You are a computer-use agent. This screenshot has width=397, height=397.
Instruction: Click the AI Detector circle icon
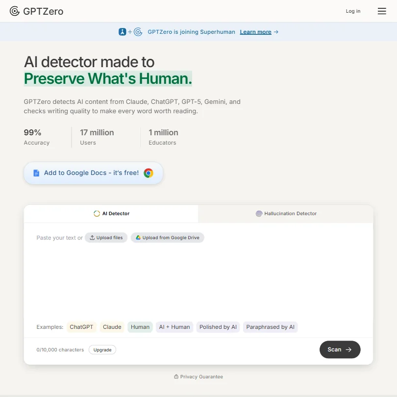(97, 214)
